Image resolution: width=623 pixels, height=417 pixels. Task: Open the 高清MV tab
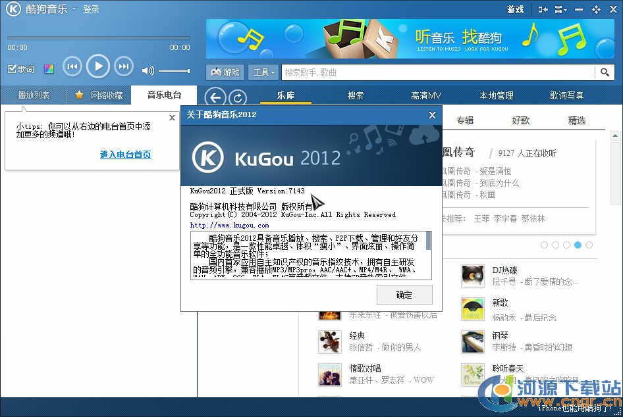(x=425, y=95)
